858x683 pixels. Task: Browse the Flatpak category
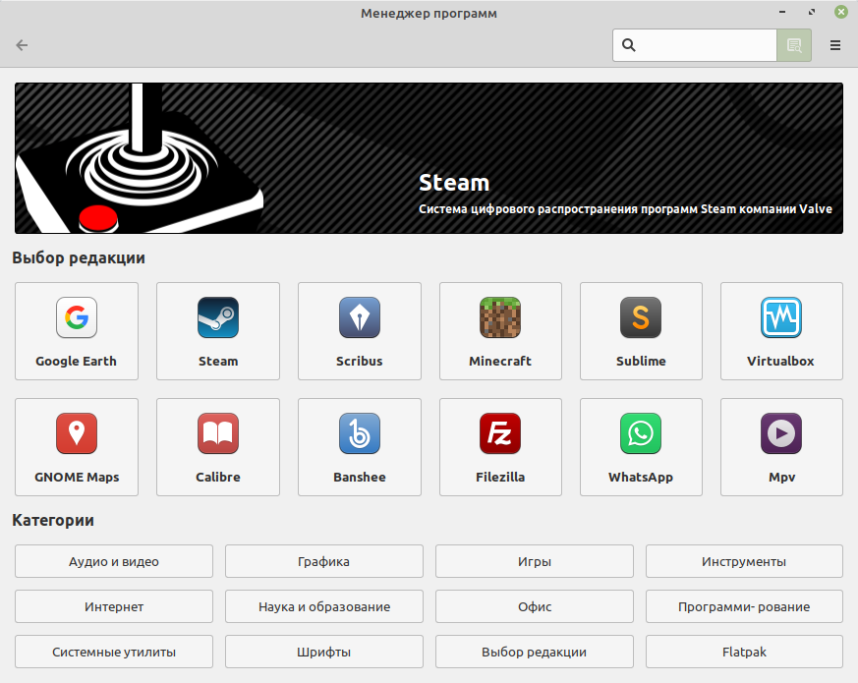[744, 652]
